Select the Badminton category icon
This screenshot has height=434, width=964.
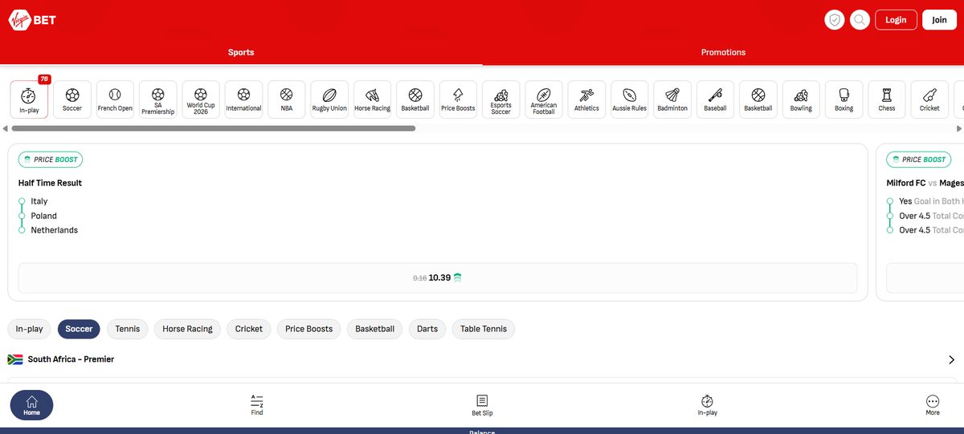672,99
